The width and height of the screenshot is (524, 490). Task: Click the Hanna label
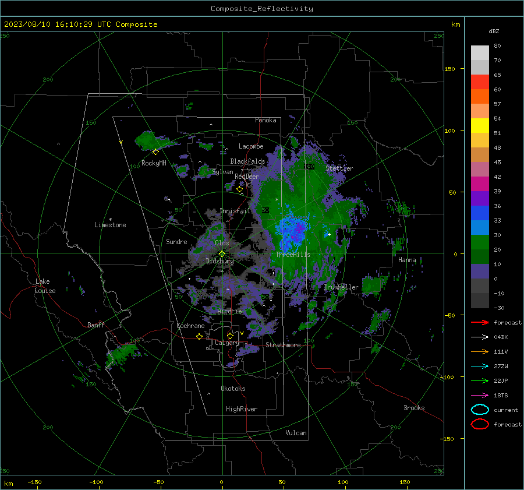[x=407, y=260]
